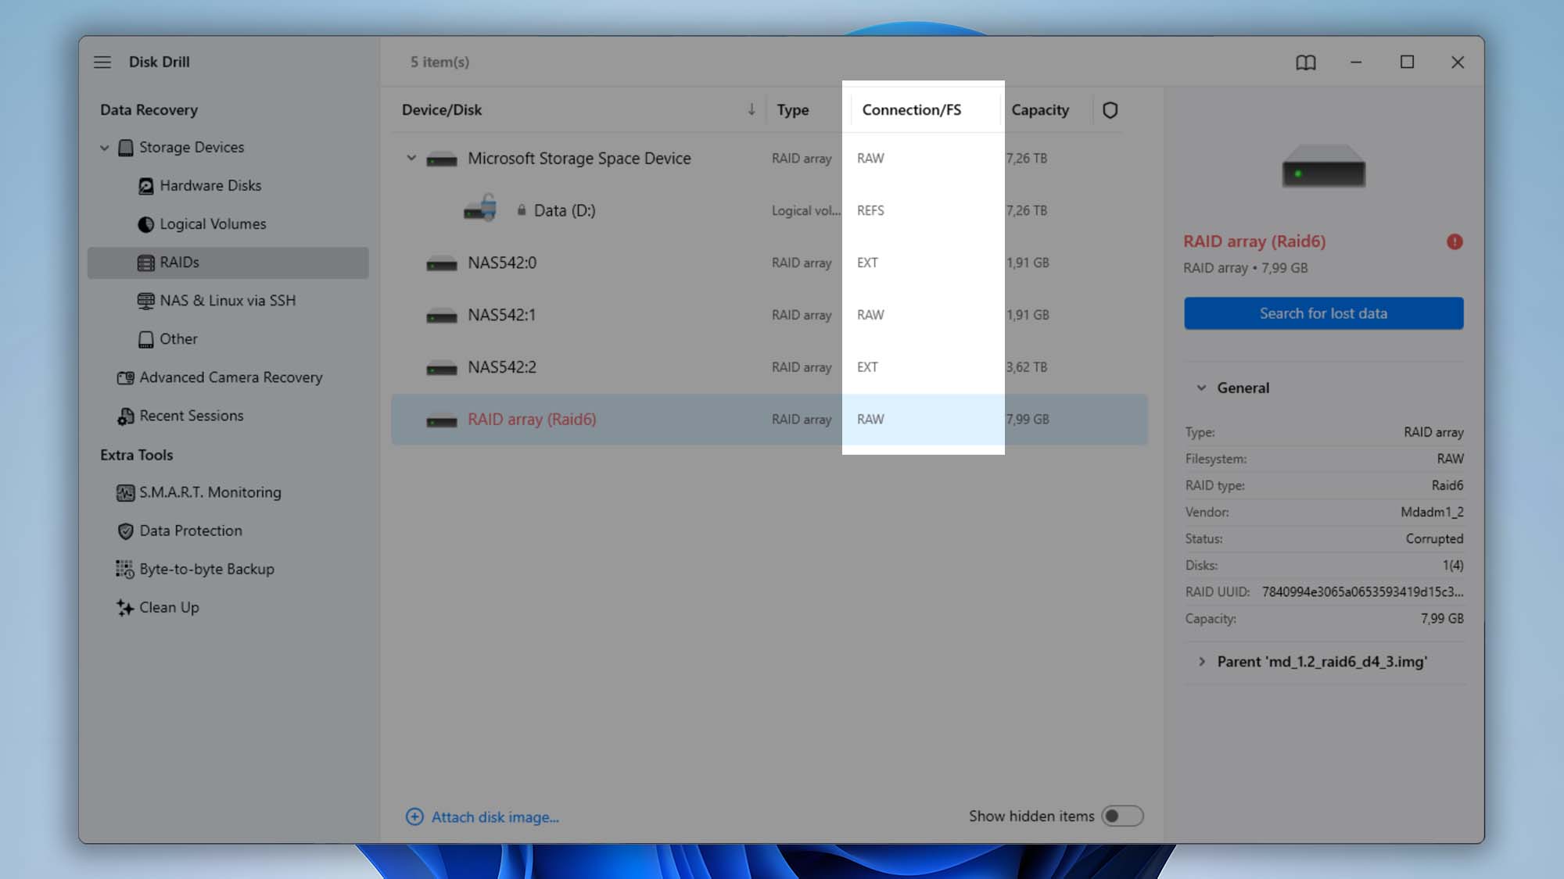This screenshot has height=879, width=1564.
Task: Click the red warning icon for Raid6
Action: [x=1455, y=241]
